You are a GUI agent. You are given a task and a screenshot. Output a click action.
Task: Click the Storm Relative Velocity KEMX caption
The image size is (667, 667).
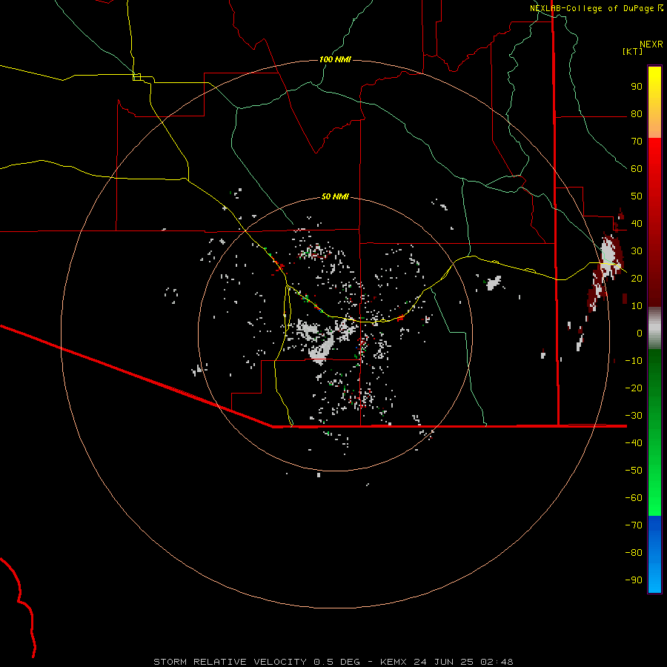pyautogui.click(x=333, y=662)
